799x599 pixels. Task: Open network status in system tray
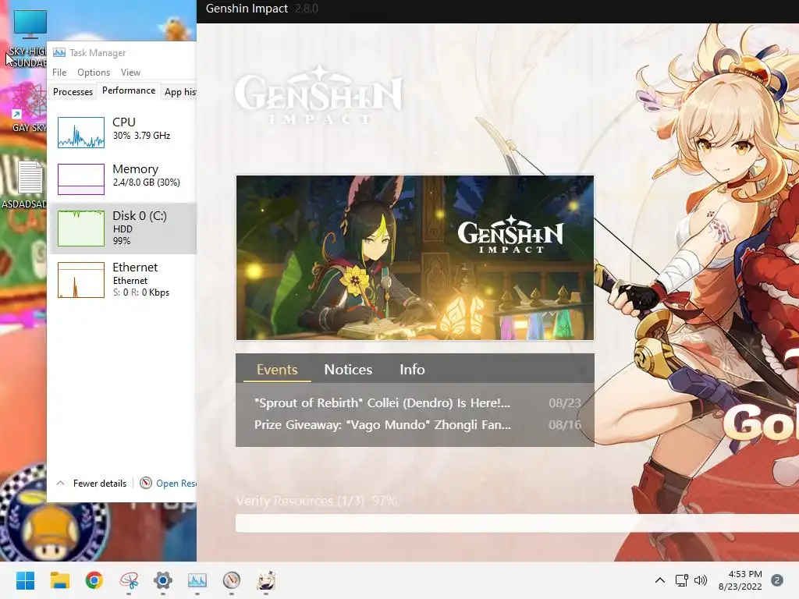pos(681,580)
